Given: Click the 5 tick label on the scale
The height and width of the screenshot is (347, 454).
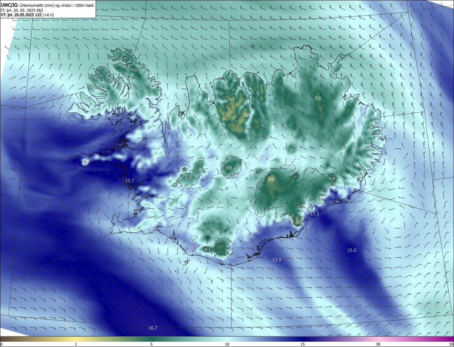Looking at the screenshot, I should pyautogui.click(x=151, y=345).
